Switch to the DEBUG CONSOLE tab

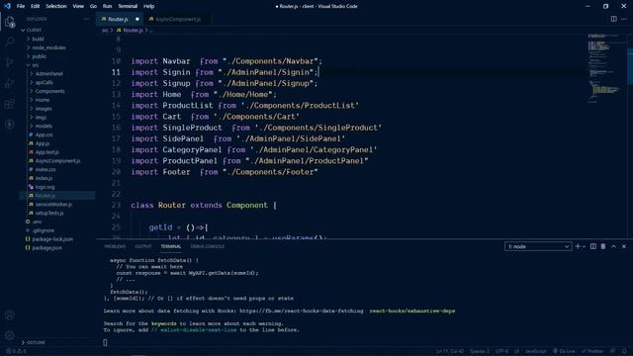208,246
